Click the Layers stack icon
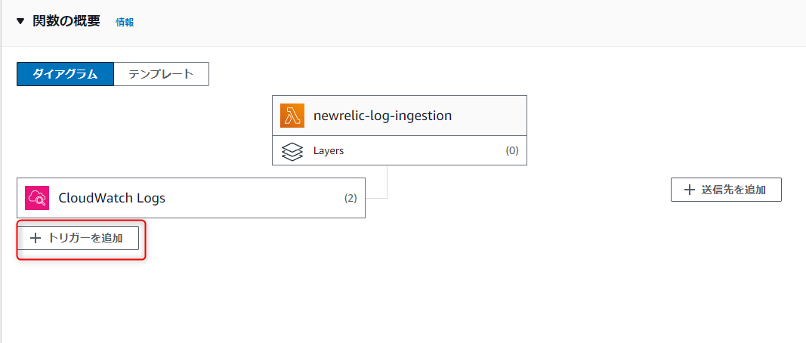 292,150
